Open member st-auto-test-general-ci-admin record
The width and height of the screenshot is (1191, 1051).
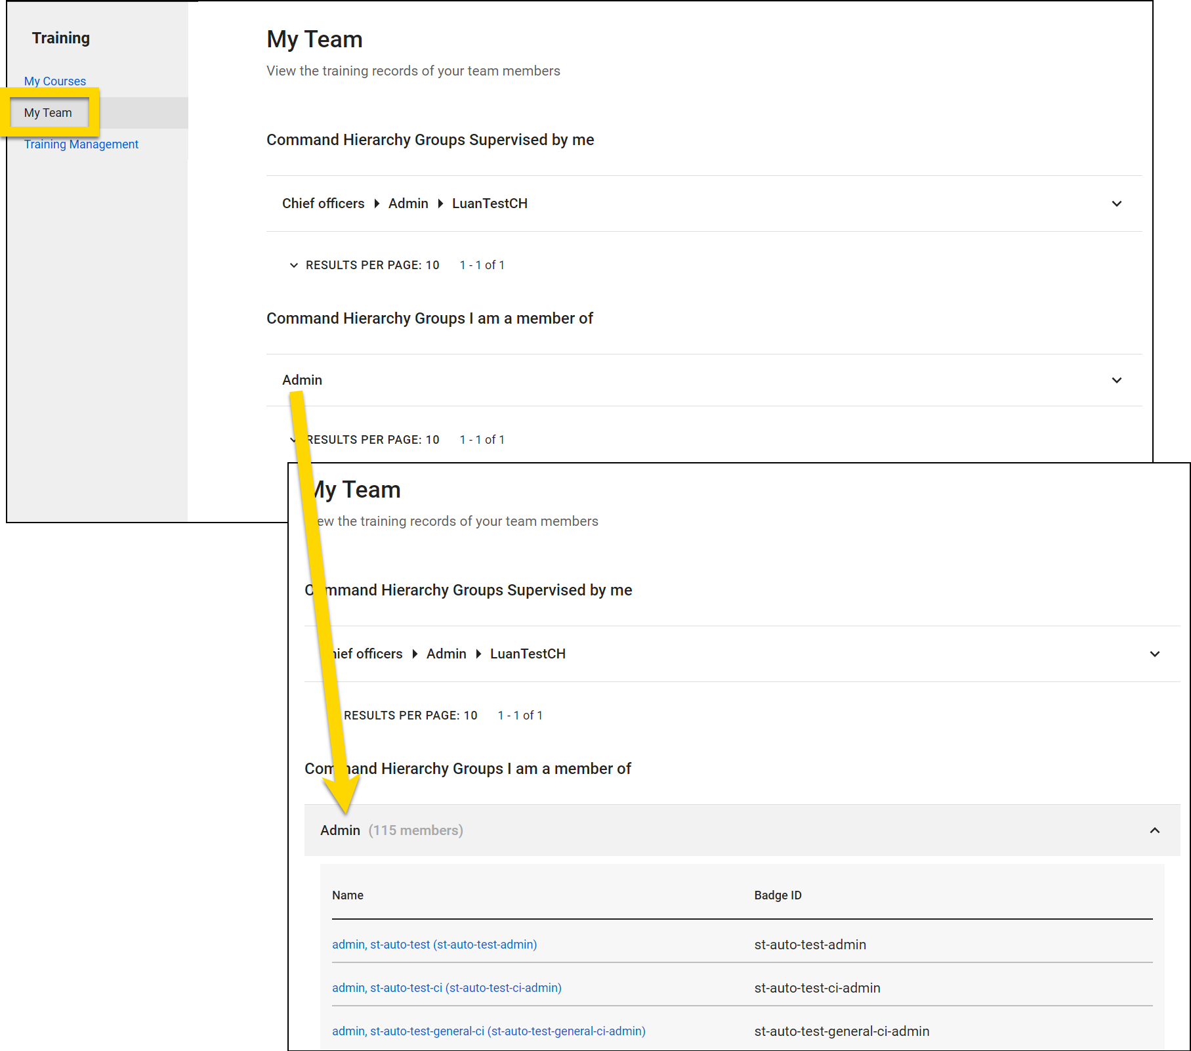(488, 1031)
